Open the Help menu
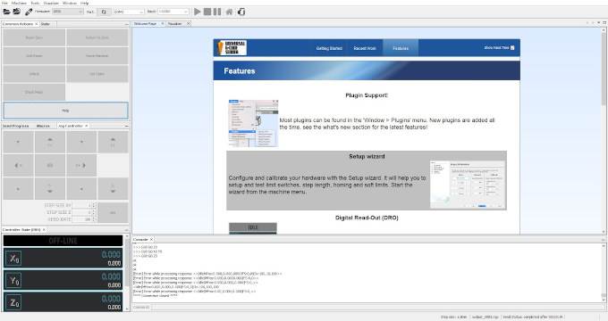 (85, 3)
